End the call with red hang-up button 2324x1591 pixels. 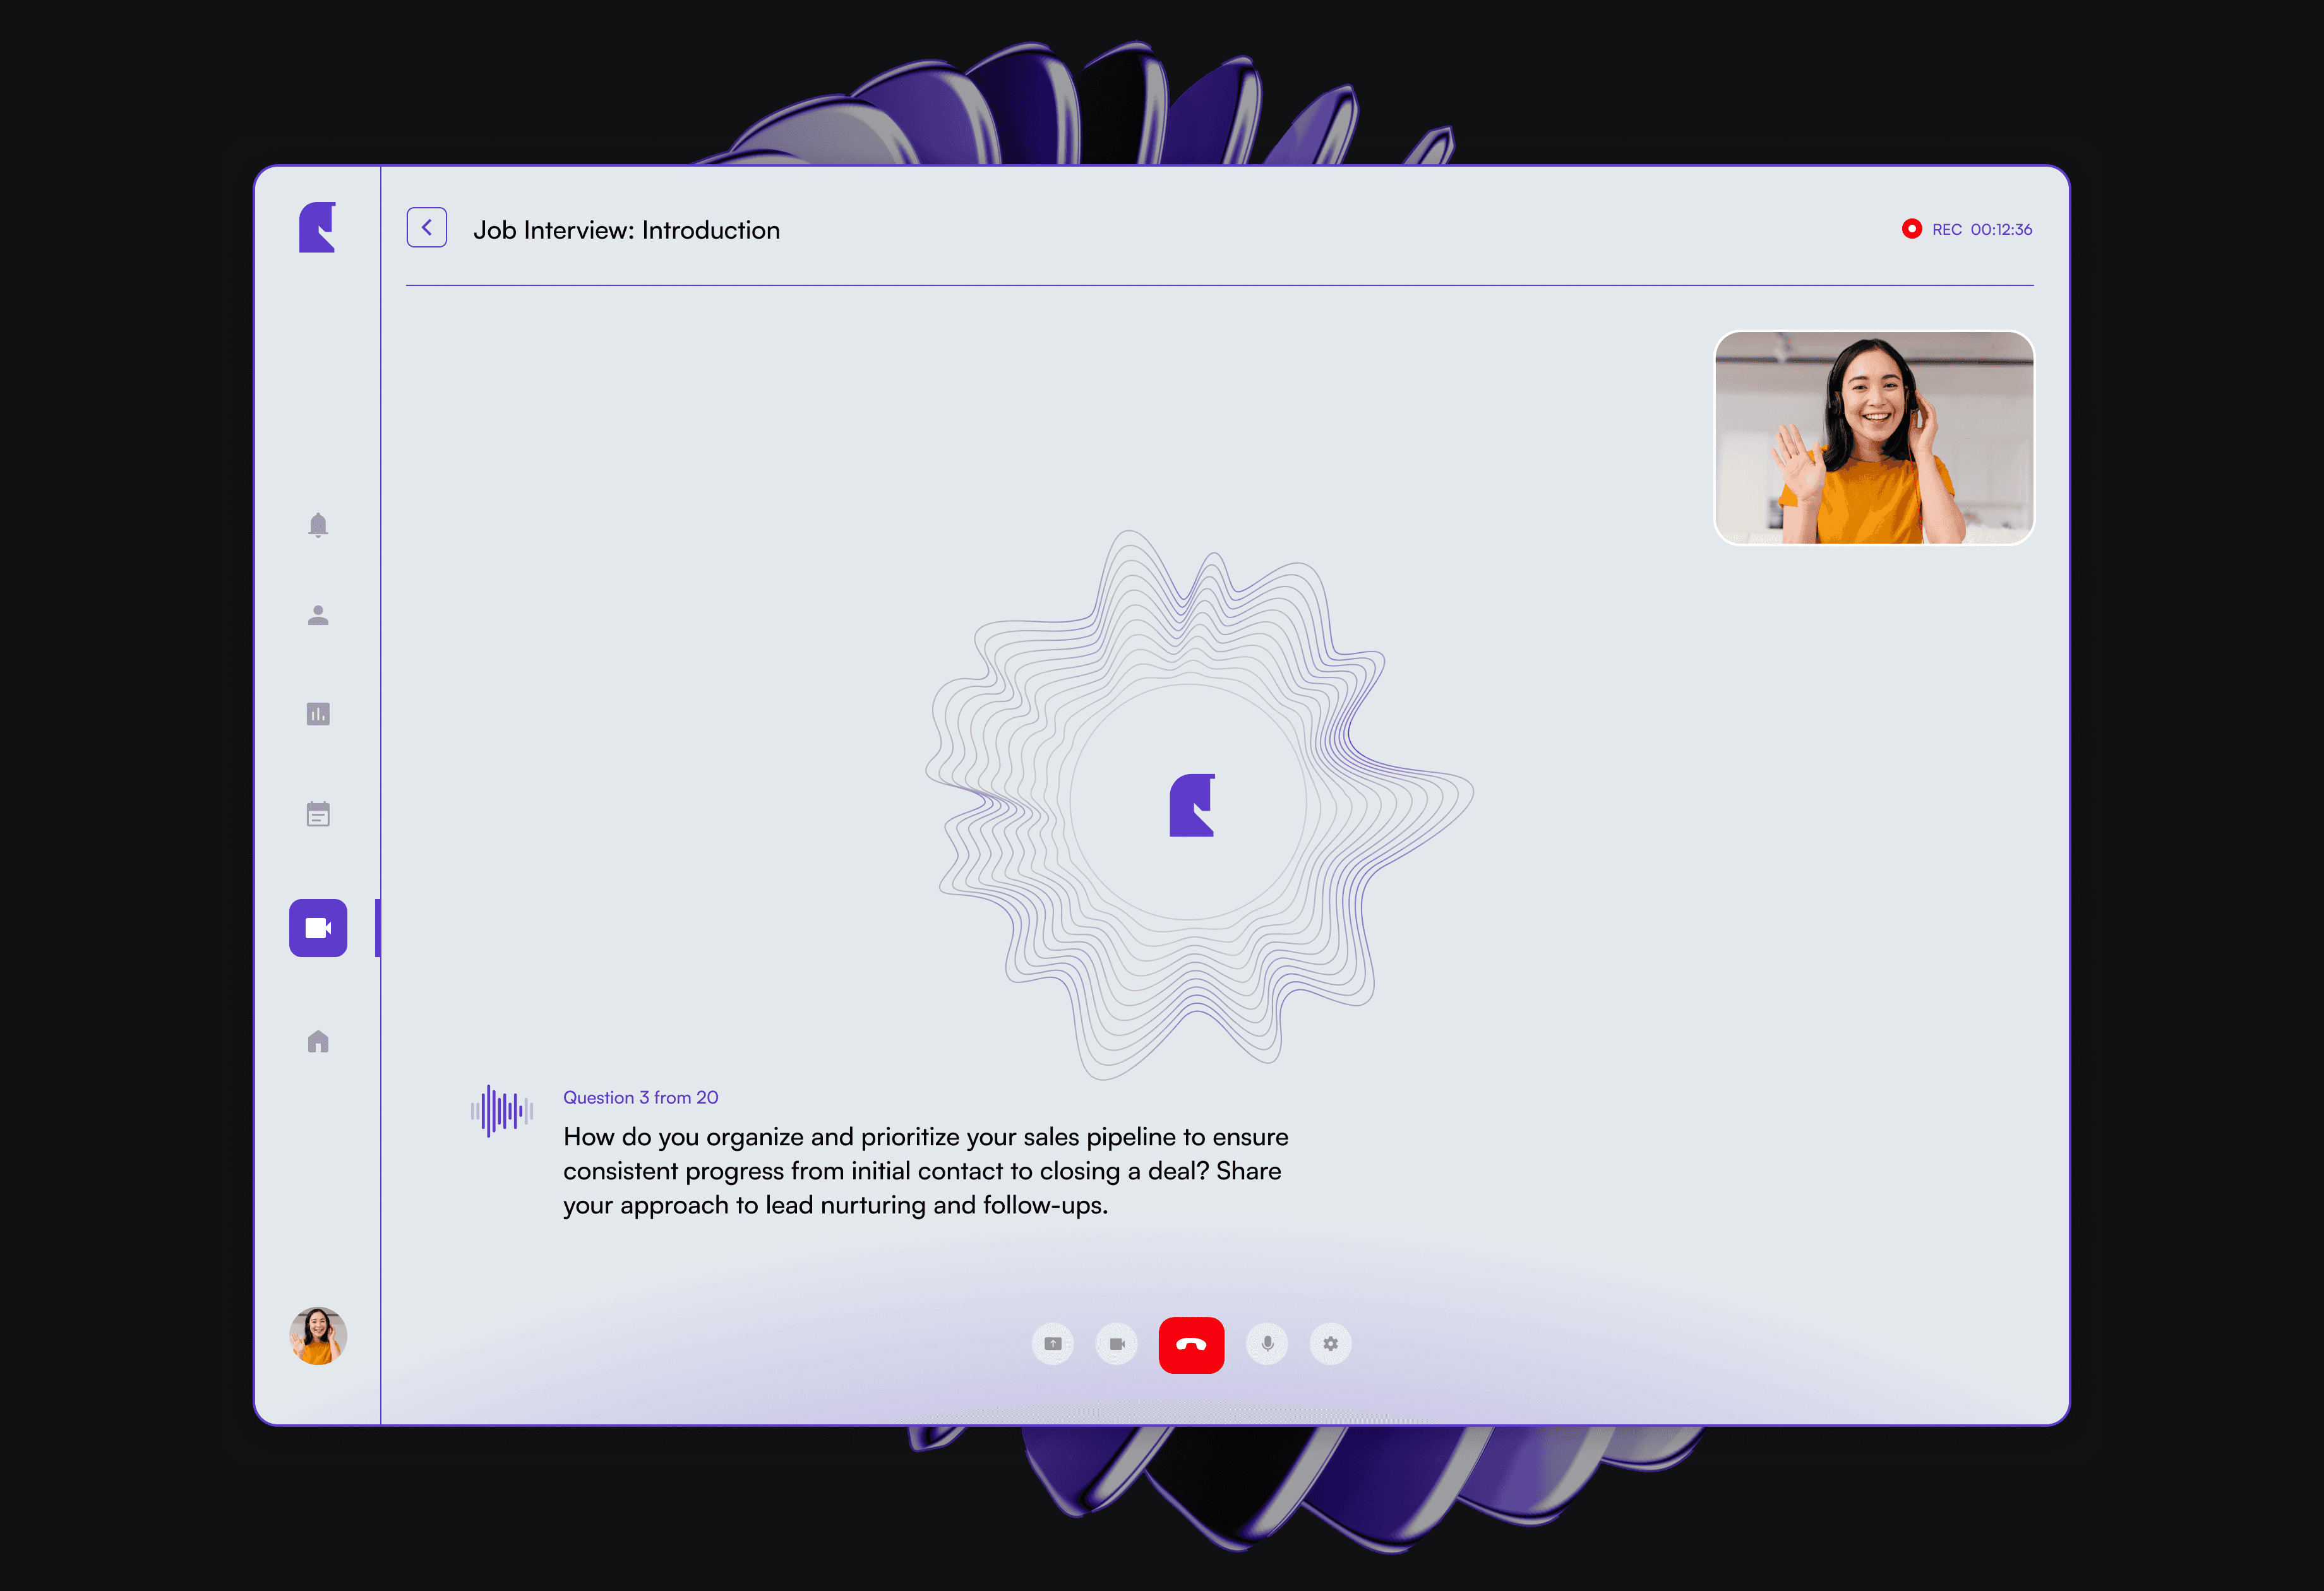click(x=1191, y=1345)
